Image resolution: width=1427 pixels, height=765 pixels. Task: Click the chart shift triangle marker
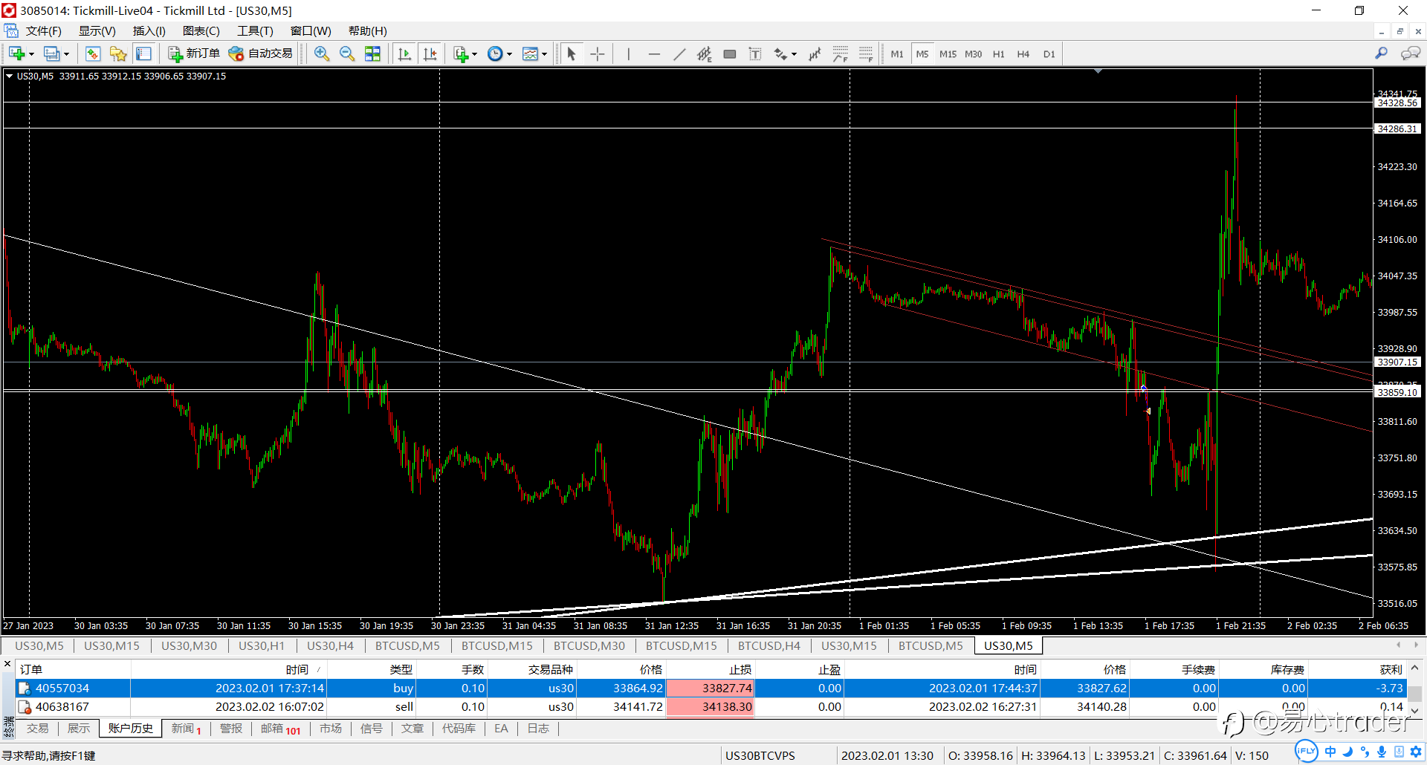tap(1098, 71)
